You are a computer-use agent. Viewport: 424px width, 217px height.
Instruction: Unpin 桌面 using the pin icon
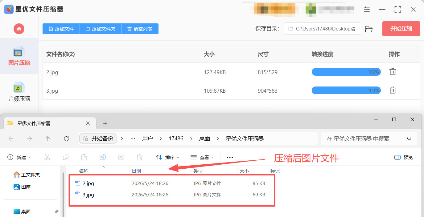click(56, 211)
